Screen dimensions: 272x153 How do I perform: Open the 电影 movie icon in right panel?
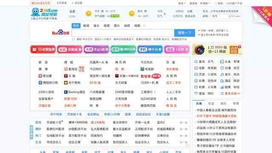tap(196, 68)
